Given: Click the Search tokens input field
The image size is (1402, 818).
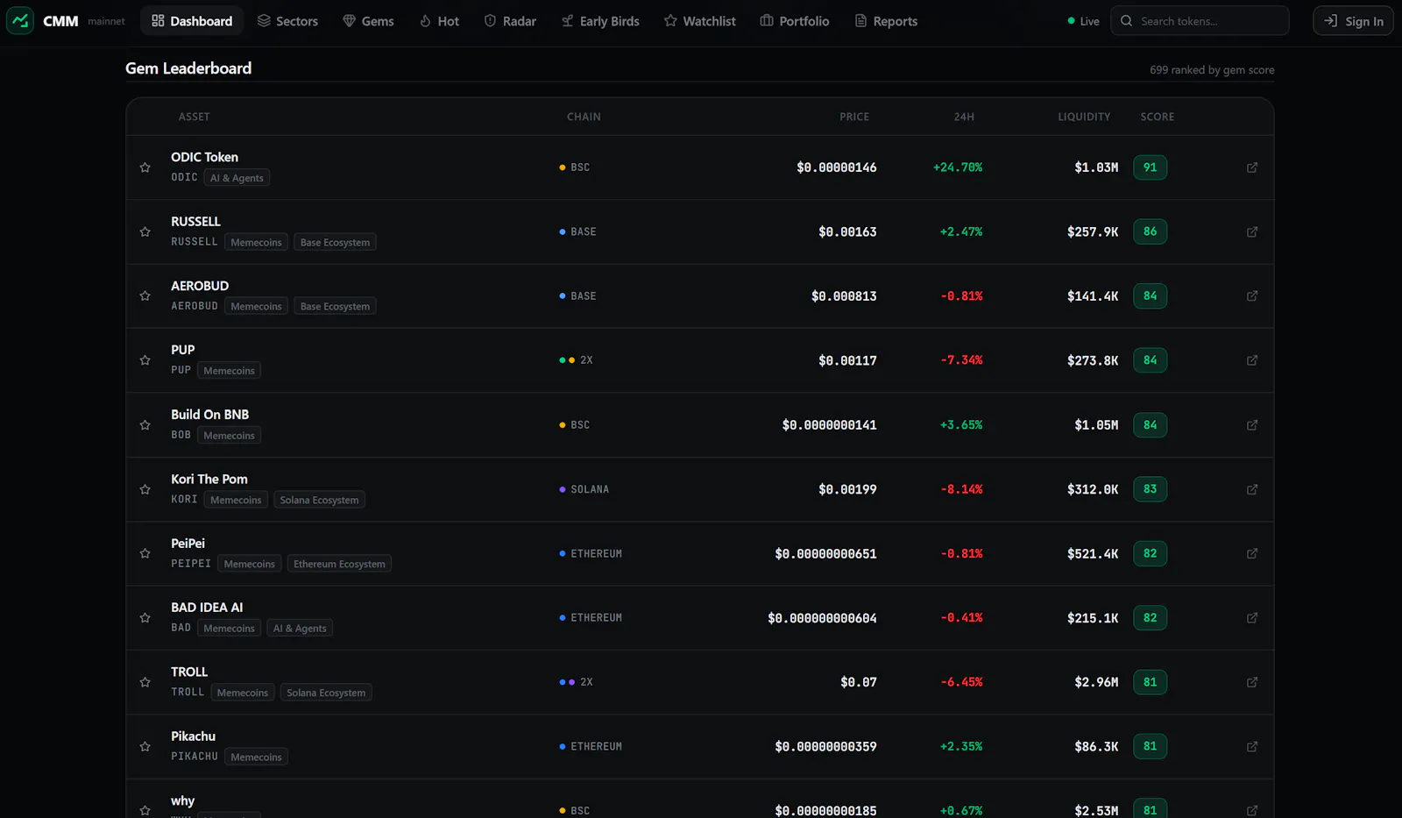Looking at the screenshot, I should [x=1200, y=21].
